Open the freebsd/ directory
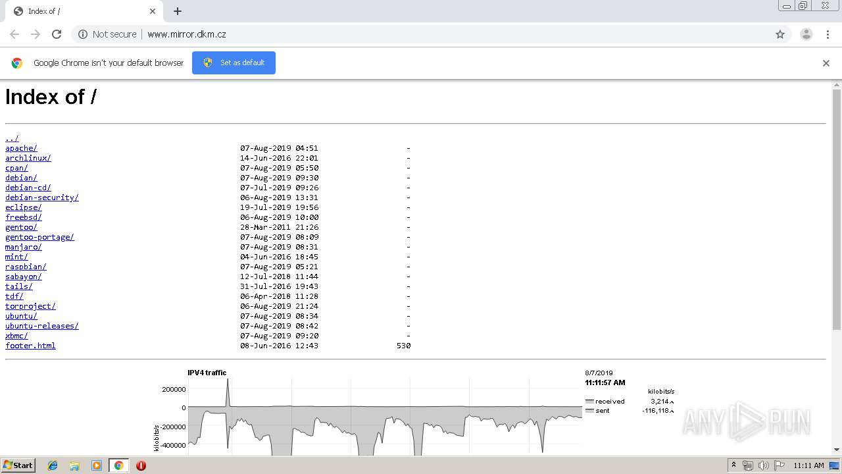 pos(24,217)
